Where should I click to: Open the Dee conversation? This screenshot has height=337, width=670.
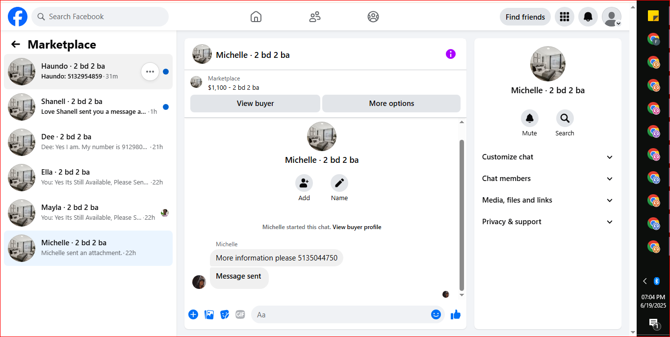(88, 142)
